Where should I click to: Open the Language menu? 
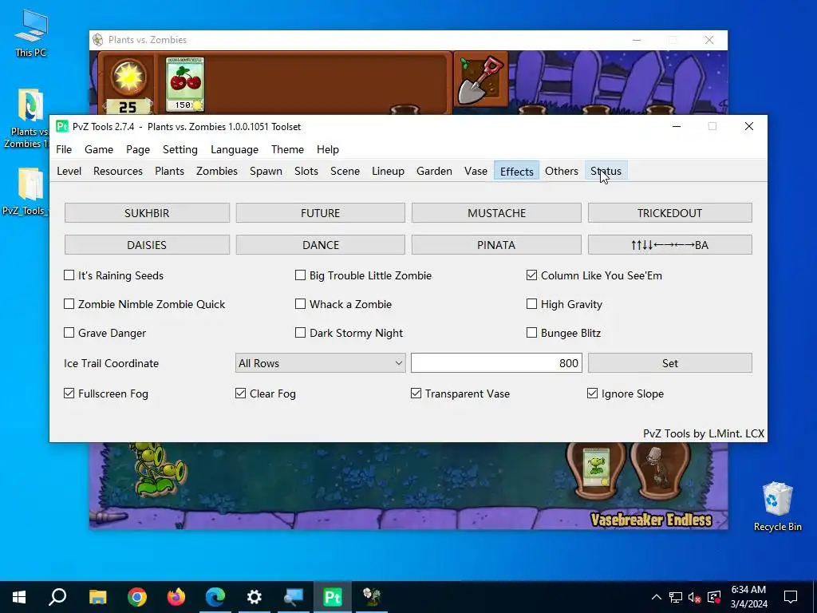coord(235,149)
